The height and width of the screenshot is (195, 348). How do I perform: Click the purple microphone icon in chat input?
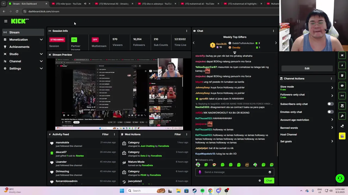(200, 172)
